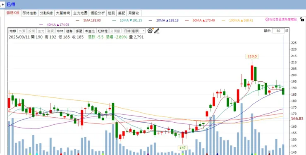Click the 60MA 170.49 legend label
Viewport: 306px width, 155px height.
(x=204, y=20)
